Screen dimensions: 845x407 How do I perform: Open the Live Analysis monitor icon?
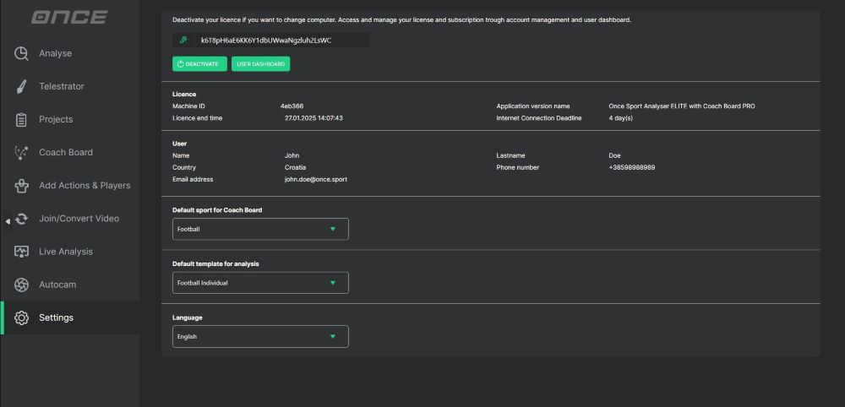point(22,252)
